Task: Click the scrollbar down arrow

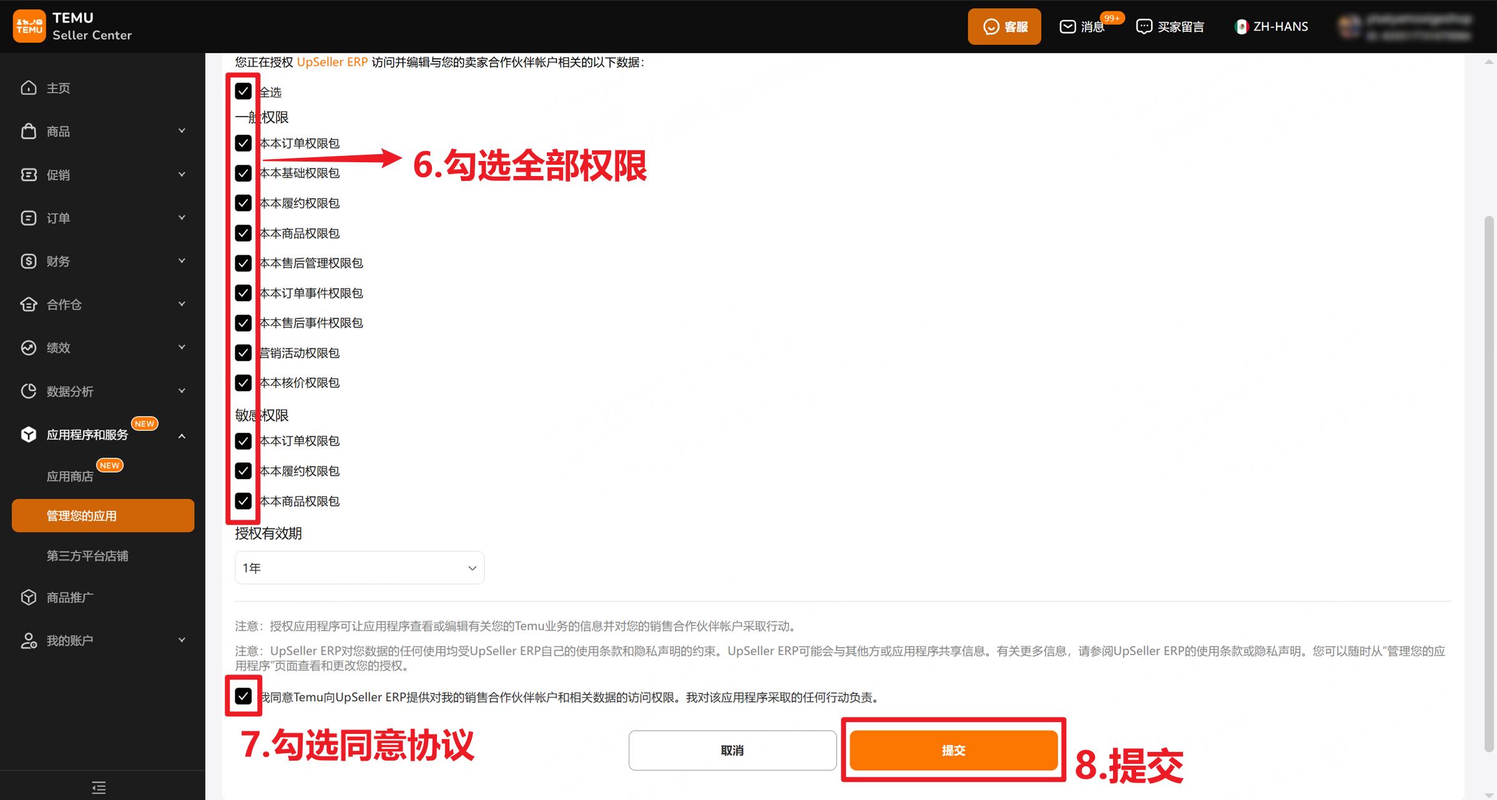Action: 1488,794
